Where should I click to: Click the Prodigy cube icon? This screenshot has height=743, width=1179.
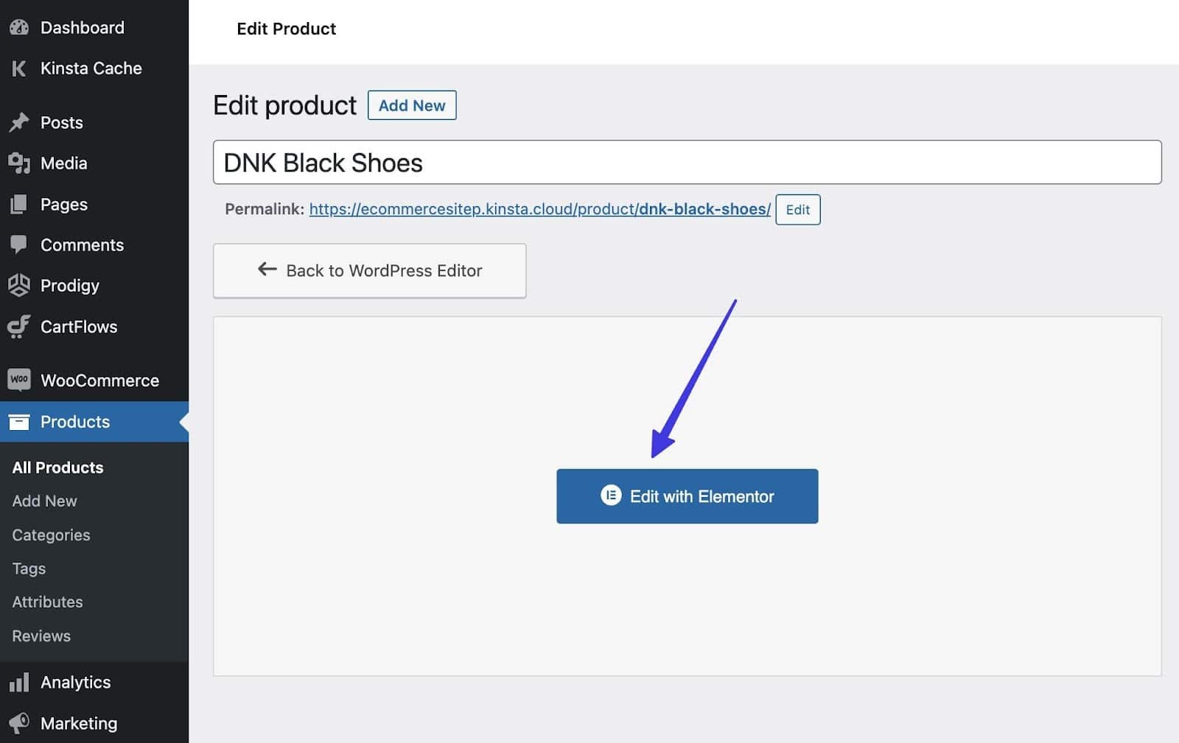18,286
